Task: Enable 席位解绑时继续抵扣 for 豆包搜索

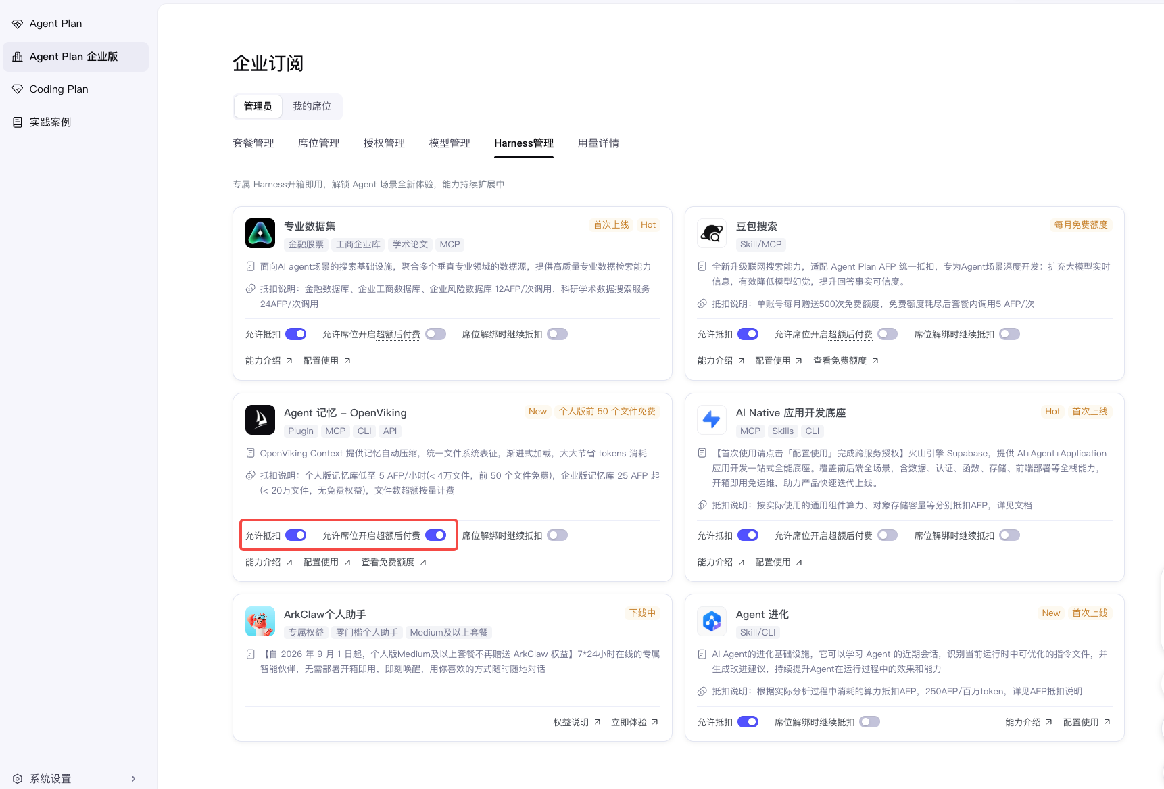Action: coord(1010,334)
